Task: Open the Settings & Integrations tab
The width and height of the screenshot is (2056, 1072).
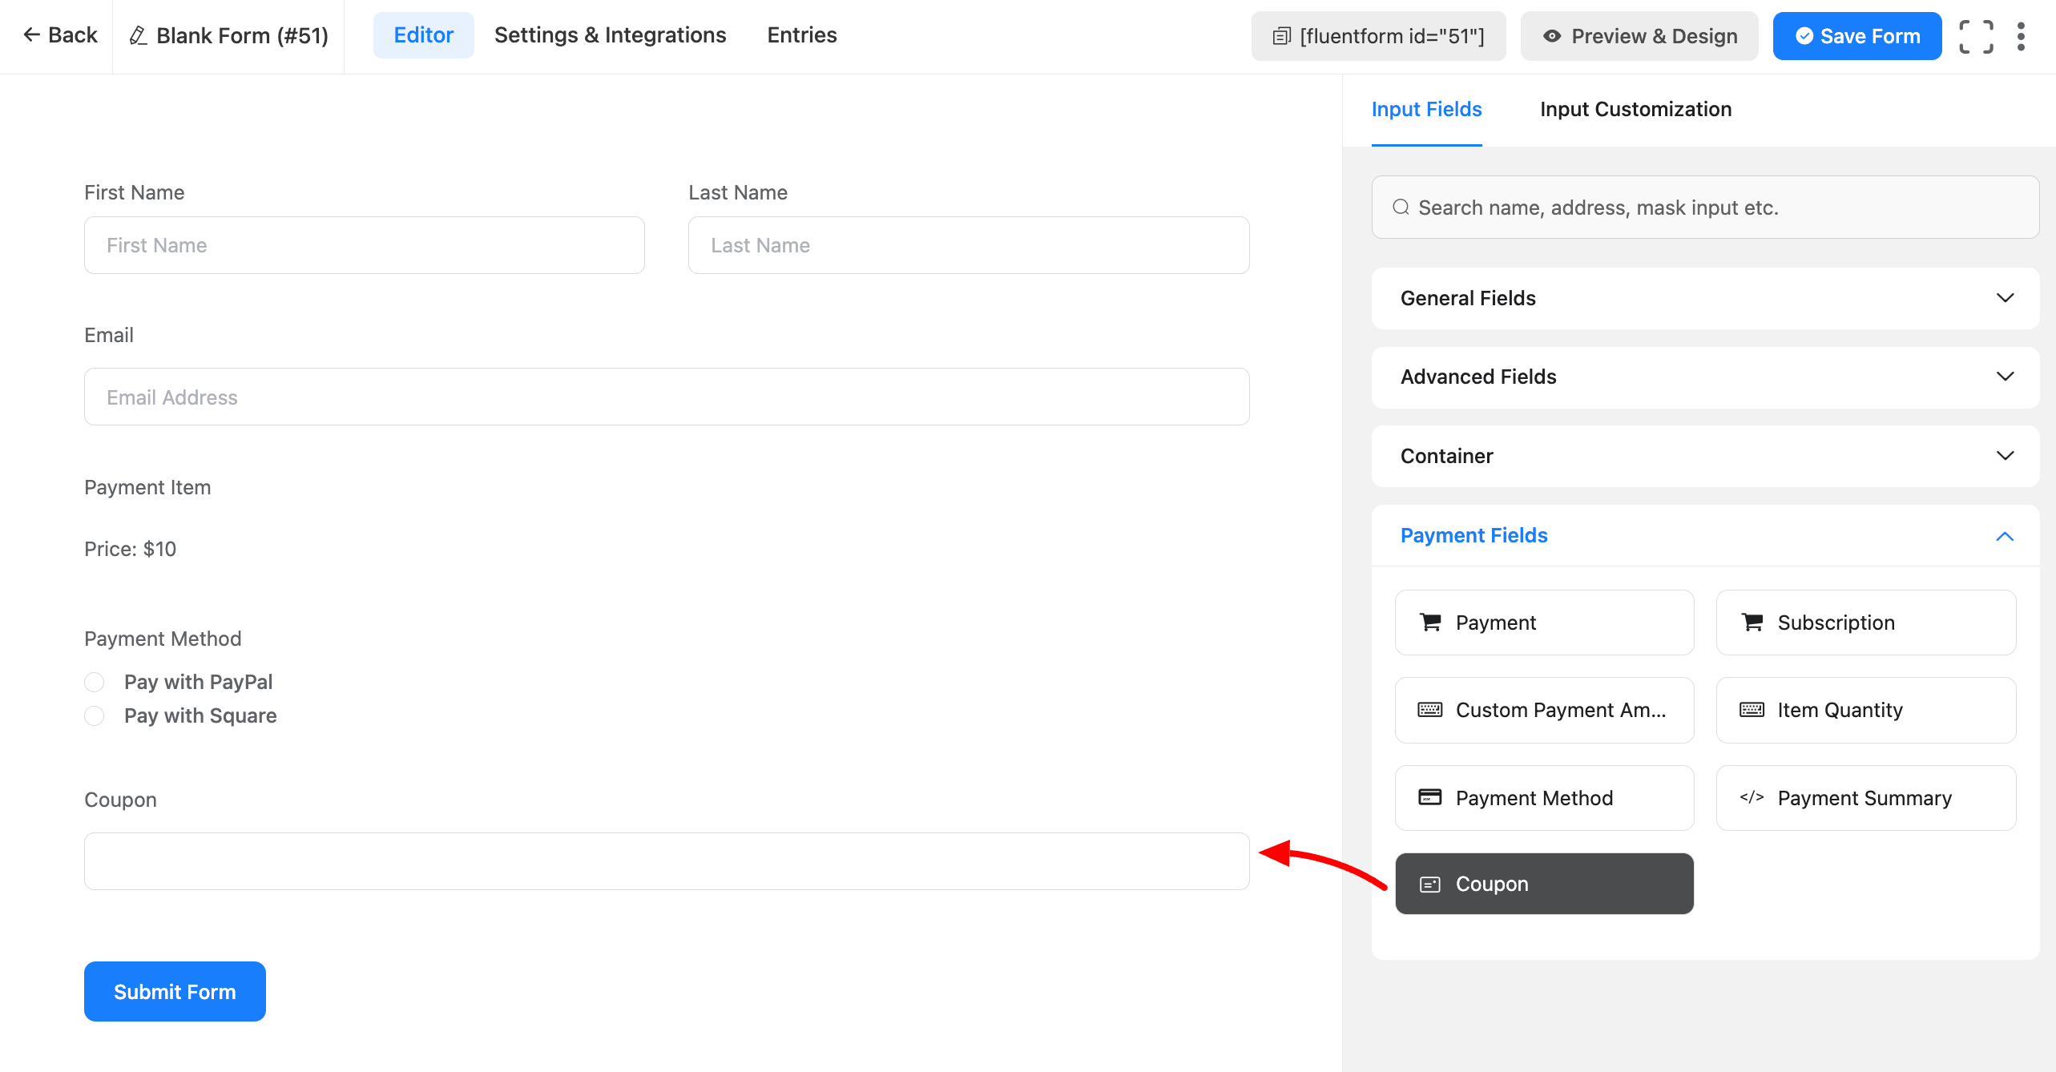Action: point(610,35)
